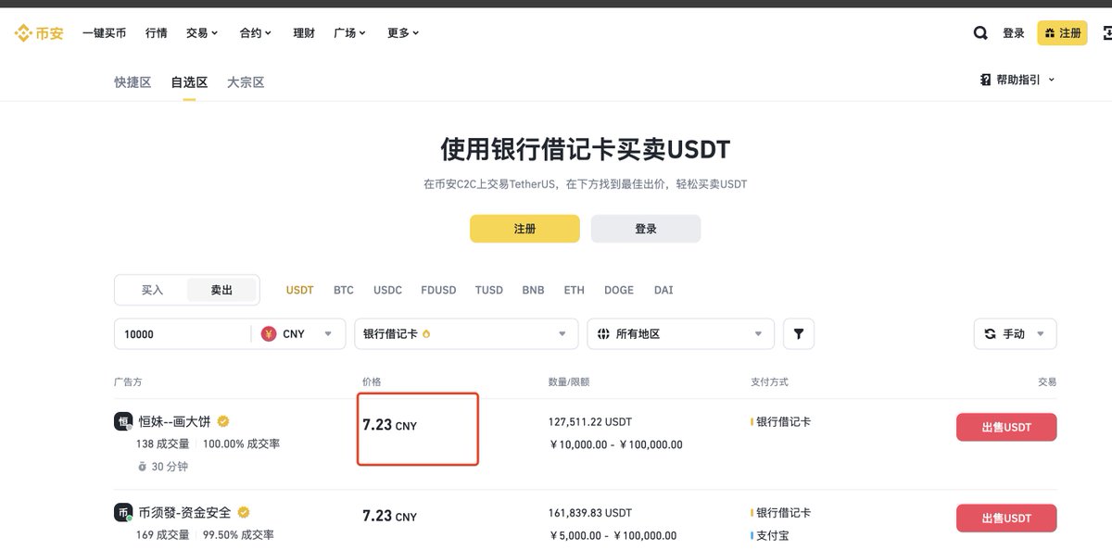
Task: Click the timer icon beside 30 分钟
Action: pyautogui.click(x=142, y=467)
